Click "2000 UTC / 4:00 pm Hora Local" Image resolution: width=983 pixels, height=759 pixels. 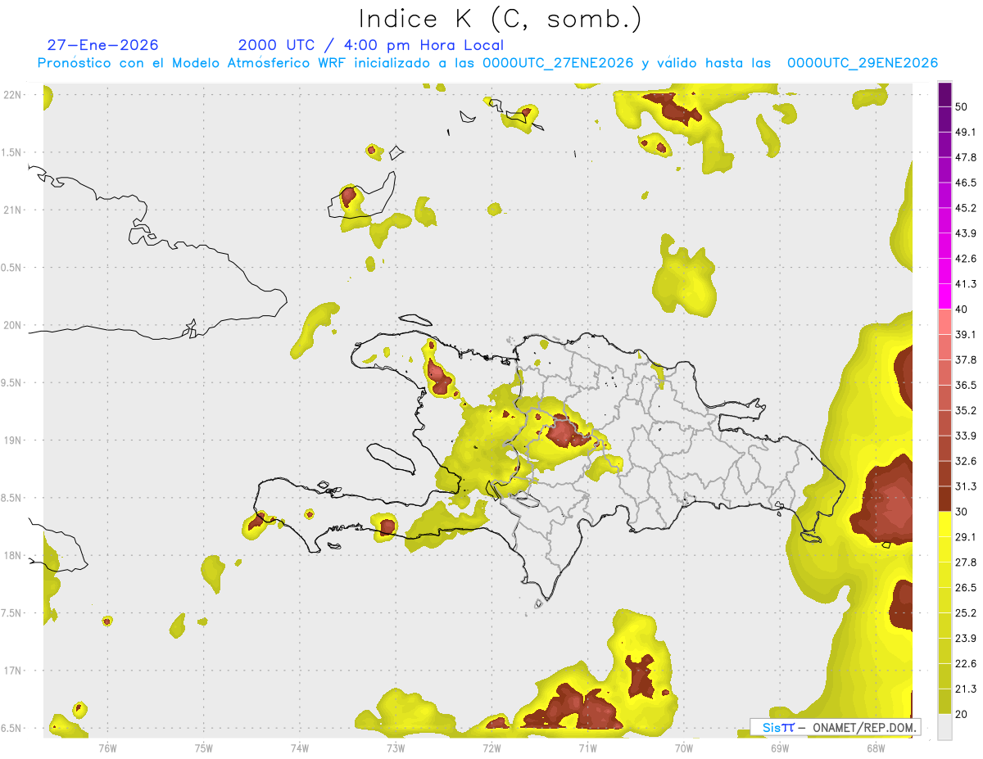click(x=371, y=45)
